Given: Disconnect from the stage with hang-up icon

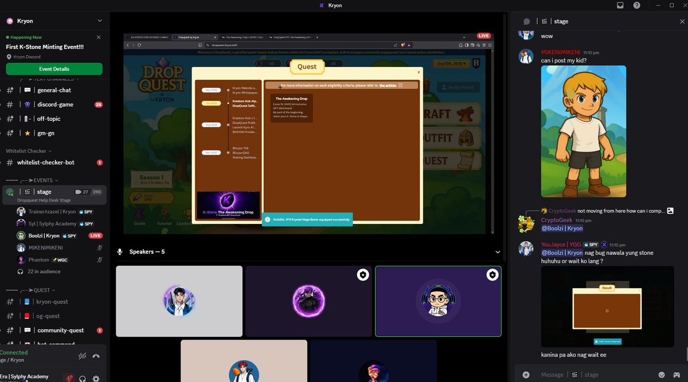Looking at the screenshot, I should (96, 356).
